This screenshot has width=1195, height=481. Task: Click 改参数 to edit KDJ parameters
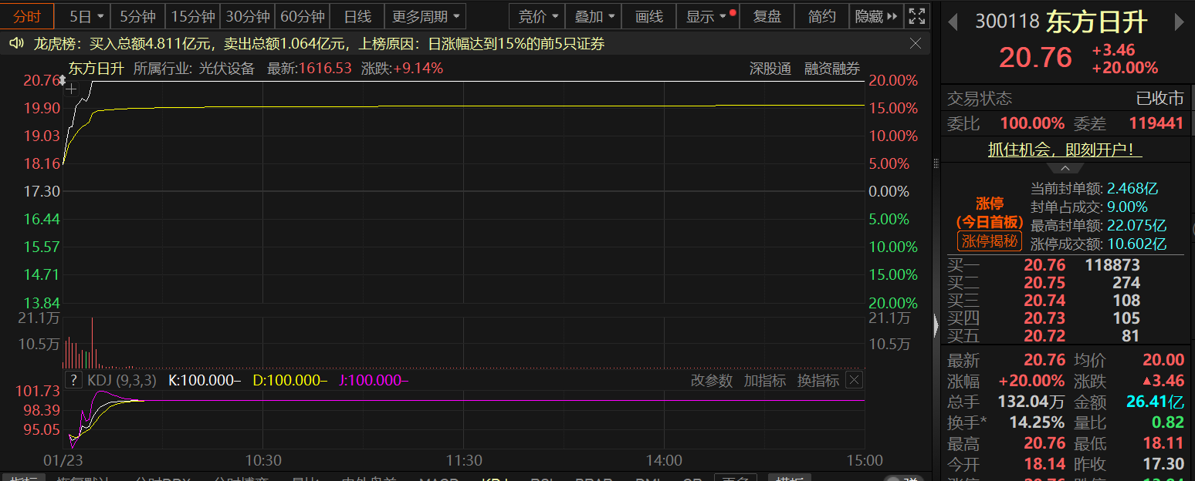pyautogui.click(x=711, y=380)
